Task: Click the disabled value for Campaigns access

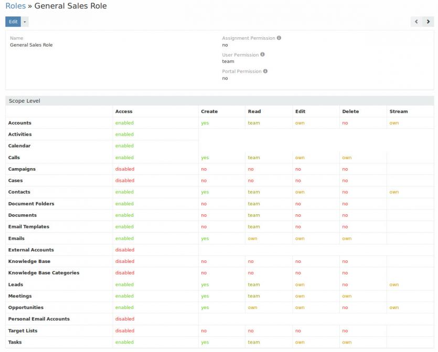Action: [x=125, y=169]
